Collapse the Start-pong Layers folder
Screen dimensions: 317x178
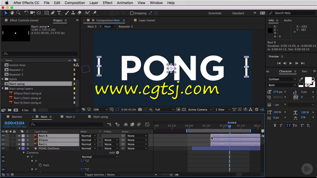click(x=3, y=88)
